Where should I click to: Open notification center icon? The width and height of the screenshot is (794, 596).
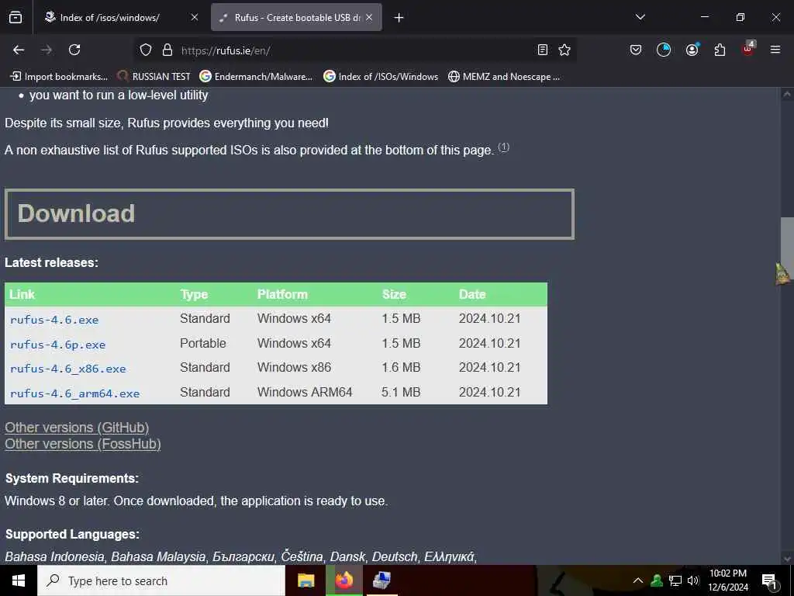(x=769, y=581)
